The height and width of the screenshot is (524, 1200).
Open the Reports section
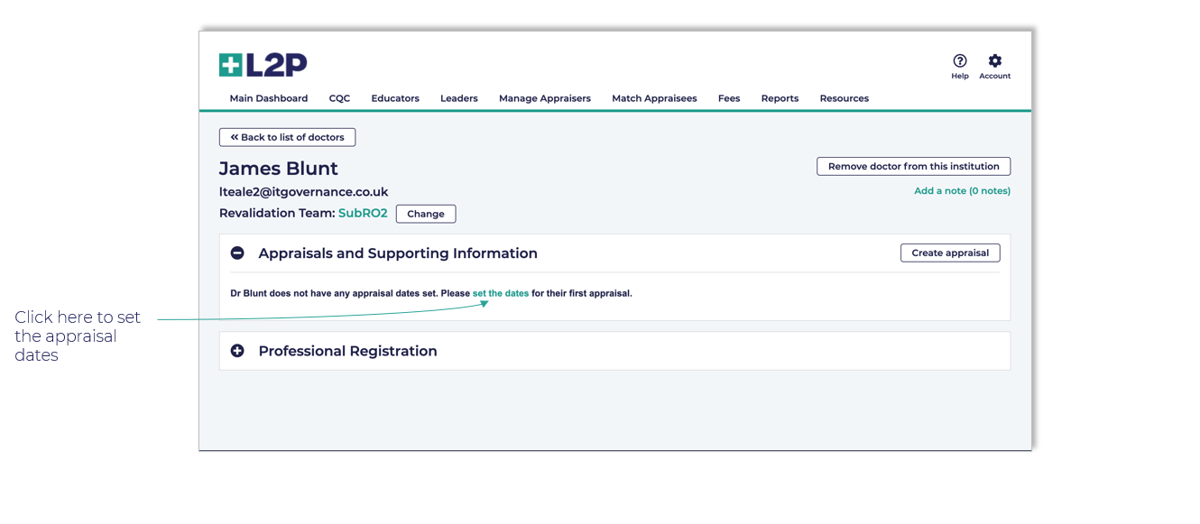[x=780, y=98]
